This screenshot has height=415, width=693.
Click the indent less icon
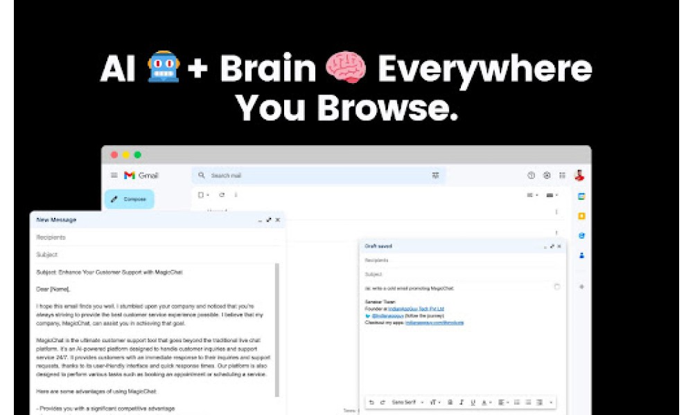click(x=539, y=403)
